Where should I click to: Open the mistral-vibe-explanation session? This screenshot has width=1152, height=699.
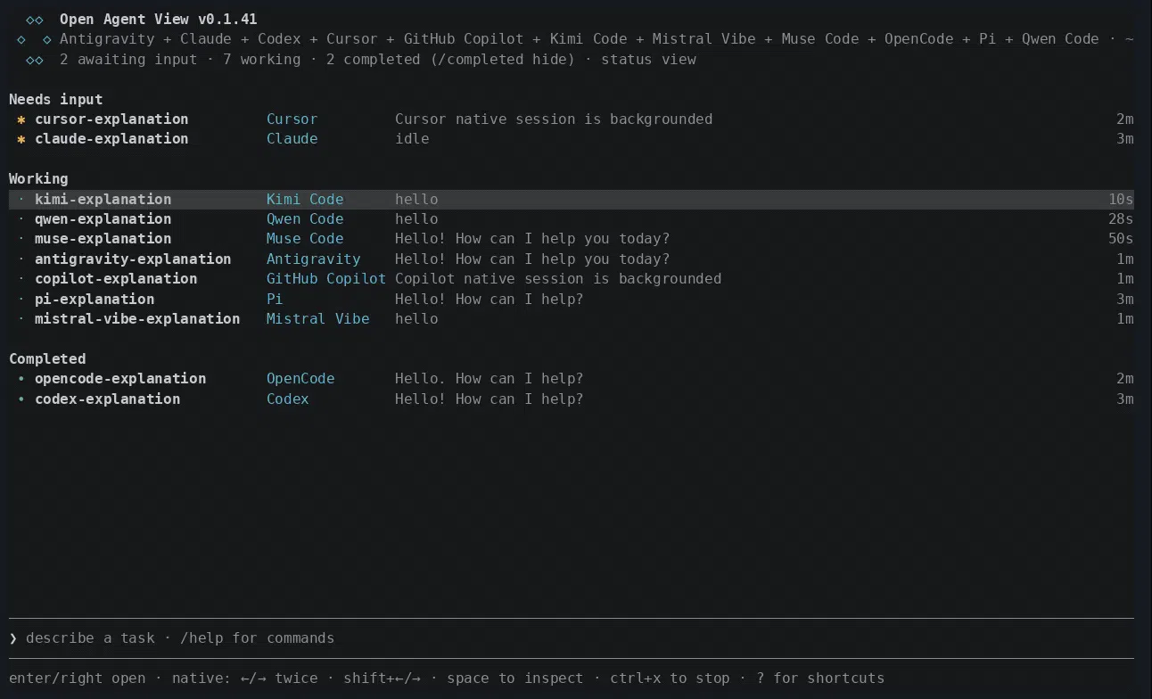572,319
